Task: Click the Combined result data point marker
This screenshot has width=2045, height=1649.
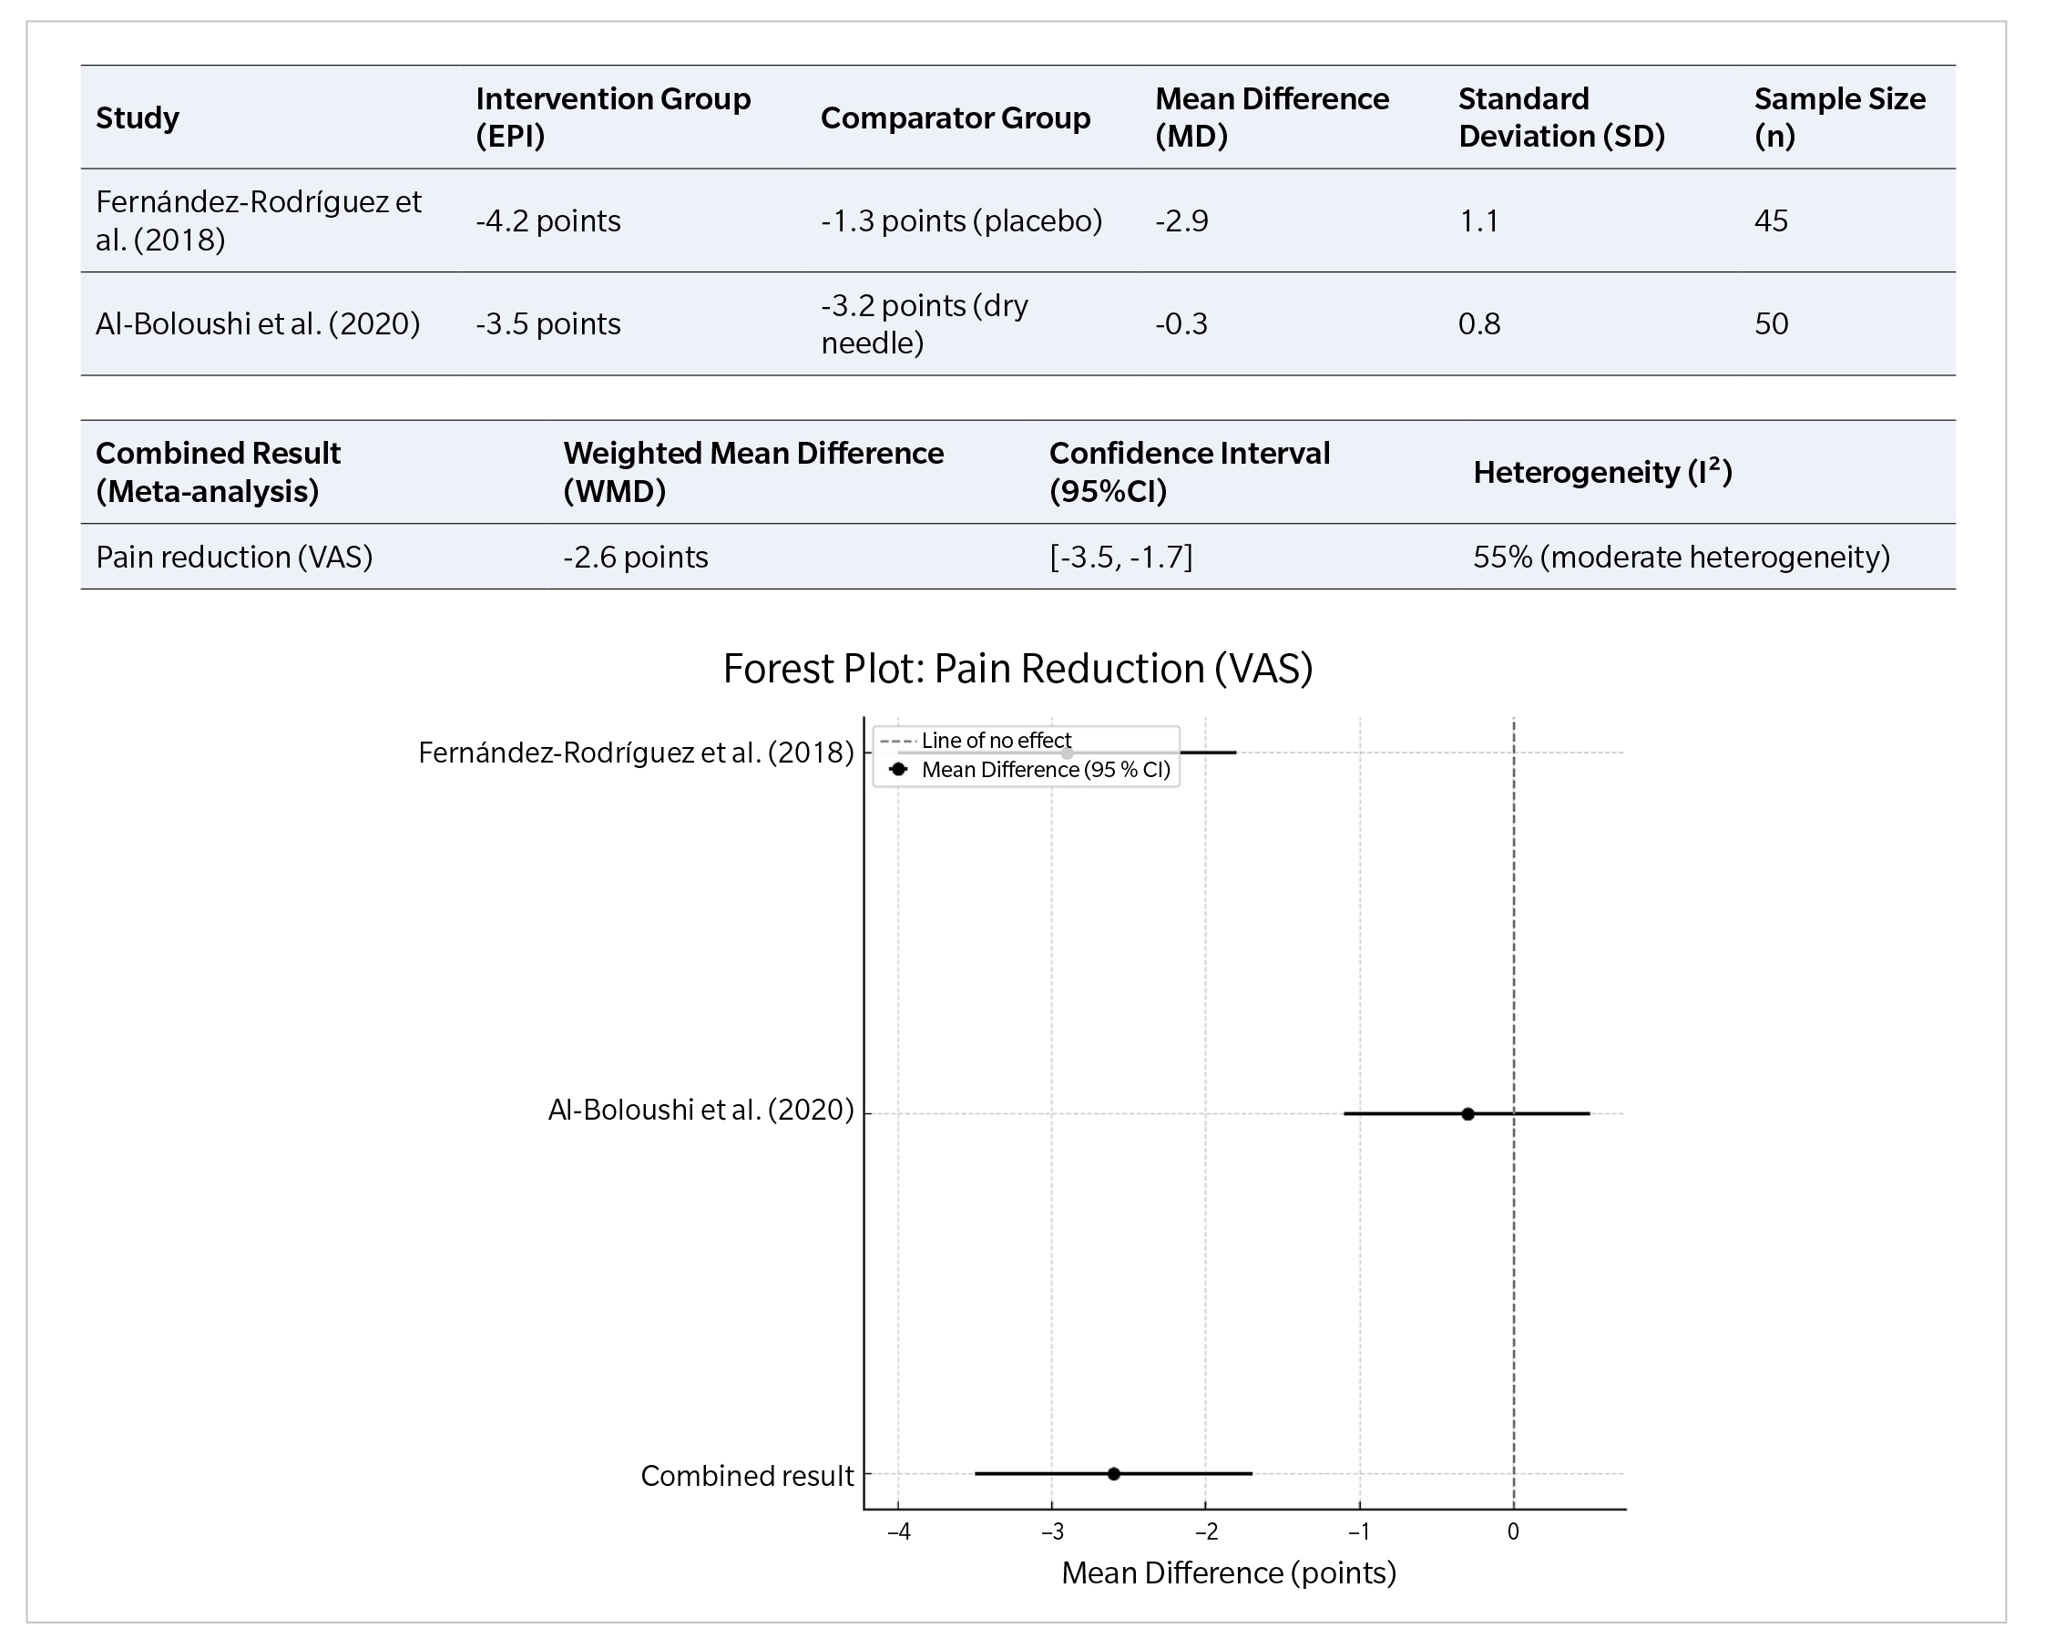Action: (x=1113, y=1473)
